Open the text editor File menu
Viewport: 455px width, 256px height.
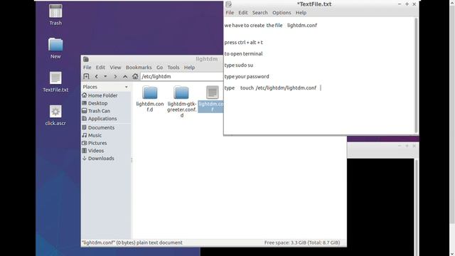point(230,13)
